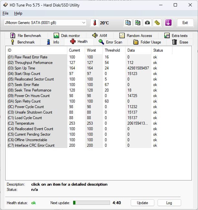Select the (0A) Spin Retry Count row
This screenshot has height=210, width=198.
point(89,101)
